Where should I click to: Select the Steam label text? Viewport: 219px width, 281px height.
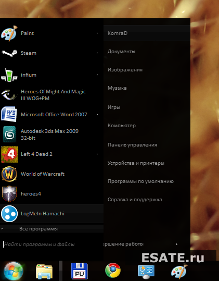click(29, 53)
